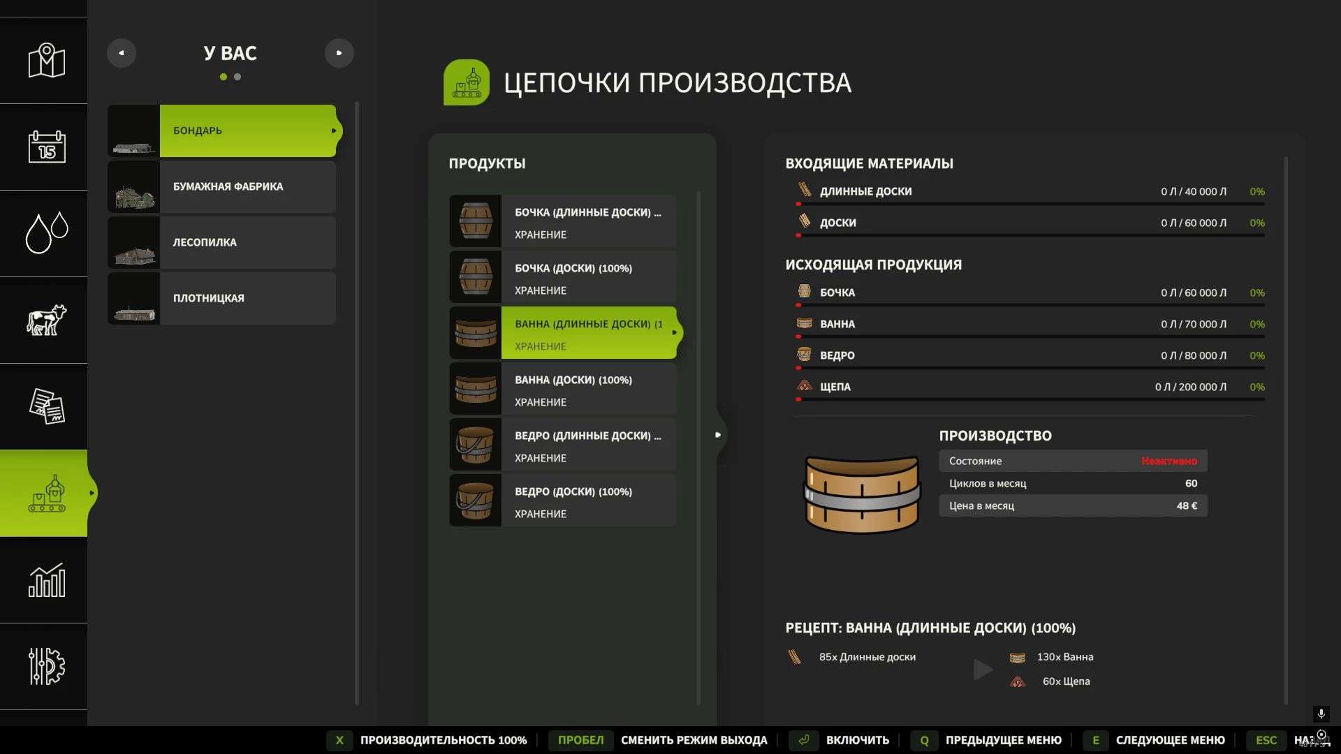Select Бумажная фабрика from the list
Screen dimensions: 1341x754
(228, 186)
